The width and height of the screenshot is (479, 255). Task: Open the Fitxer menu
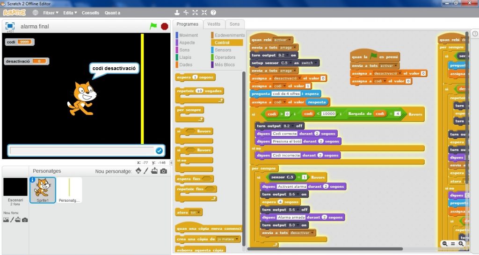point(51,13)
